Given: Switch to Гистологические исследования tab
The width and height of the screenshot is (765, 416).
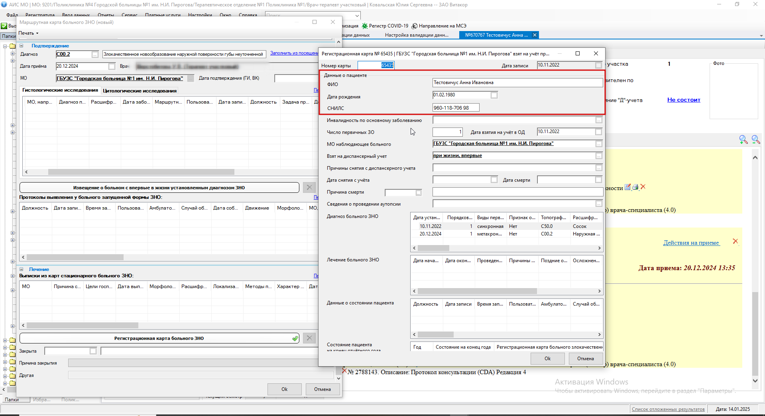Looking at the screenshot, I should coord(60,90).
